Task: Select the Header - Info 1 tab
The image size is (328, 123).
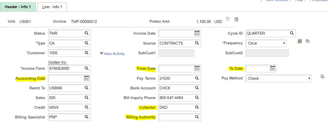Action: (18, 7)
